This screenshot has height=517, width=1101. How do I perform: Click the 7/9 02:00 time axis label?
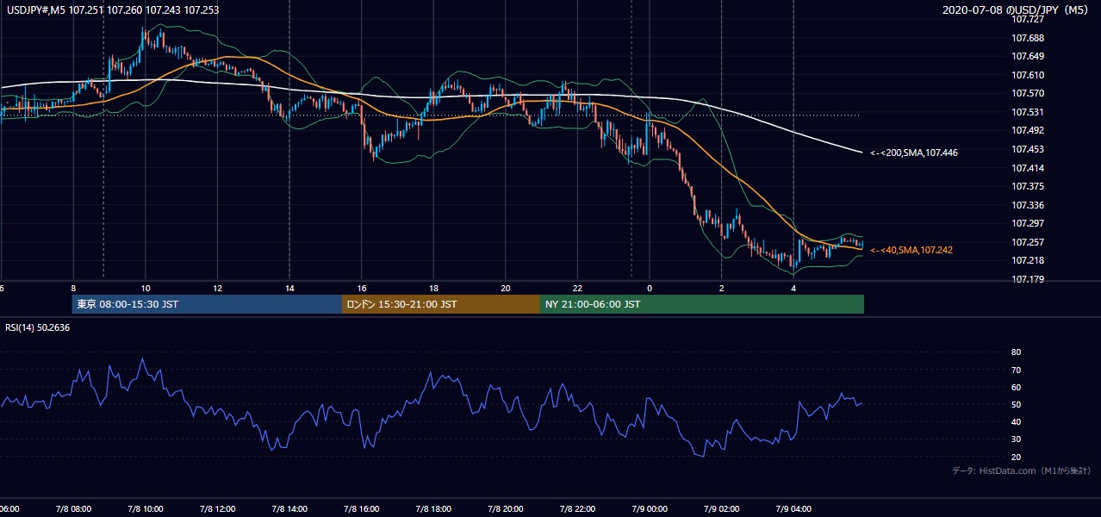coord(721,508)
